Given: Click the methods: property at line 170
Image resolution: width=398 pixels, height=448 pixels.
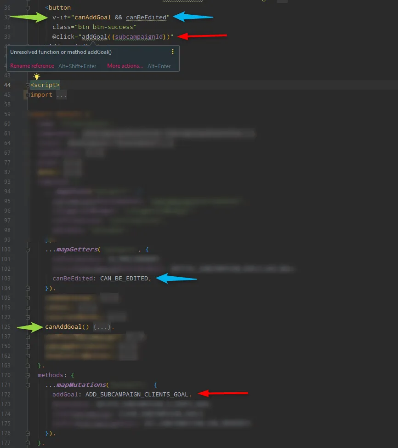Looking at the screenshot, I should click(x=52, y=375).
